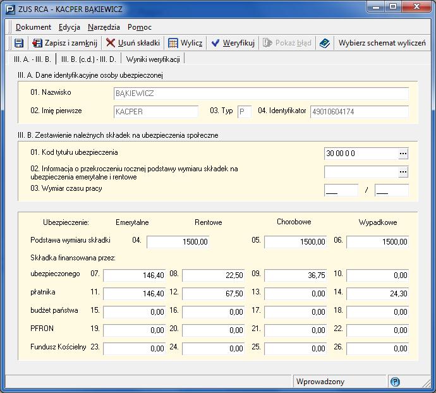The width and height of the screenshot is (436, 393).
Task: Switch to III. B. (c.d.) - III. D. tab
Action: pos(88,59)
